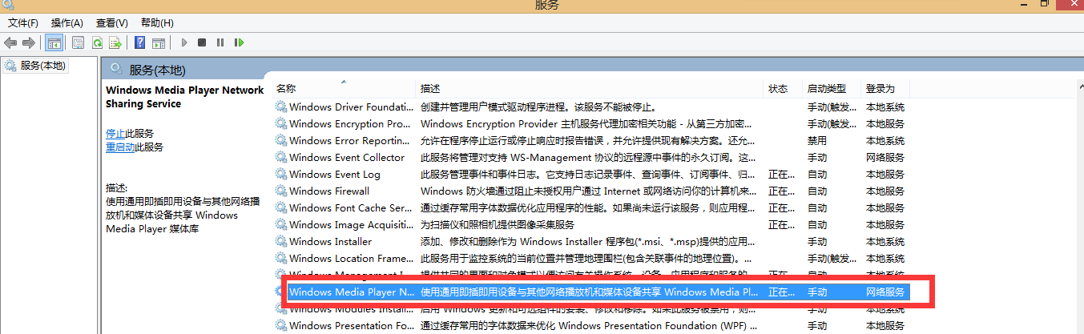Click the Forward arrow toolbar icon
The height and width of the screenshot is (334, 1084).
click(x=29, y=42)
